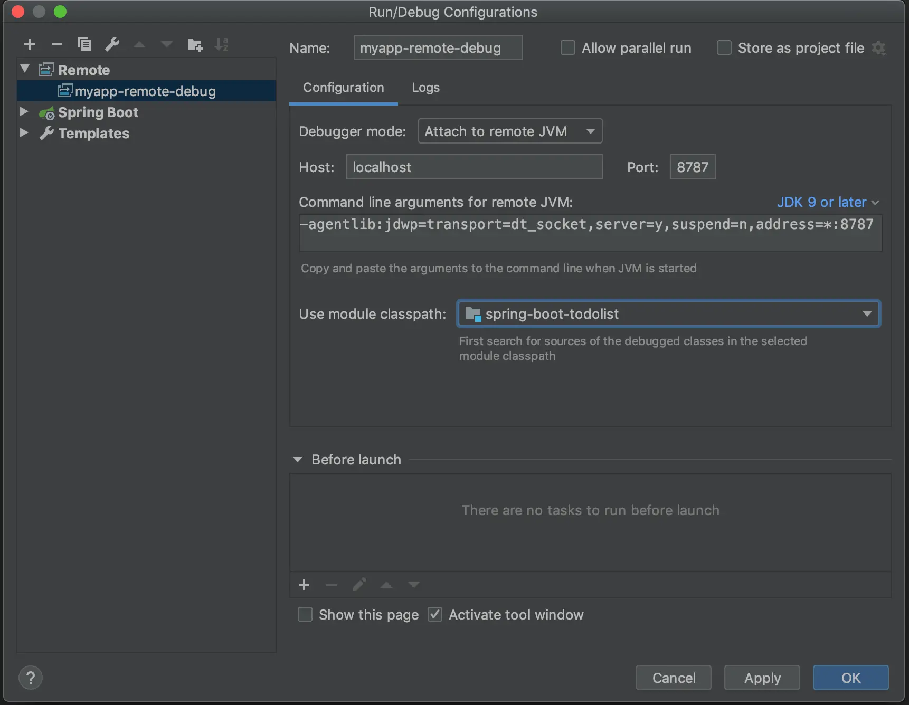Toggle the Show this page checkbox
The width and height of the screenshot is (909, 705).
pos(305,615)
